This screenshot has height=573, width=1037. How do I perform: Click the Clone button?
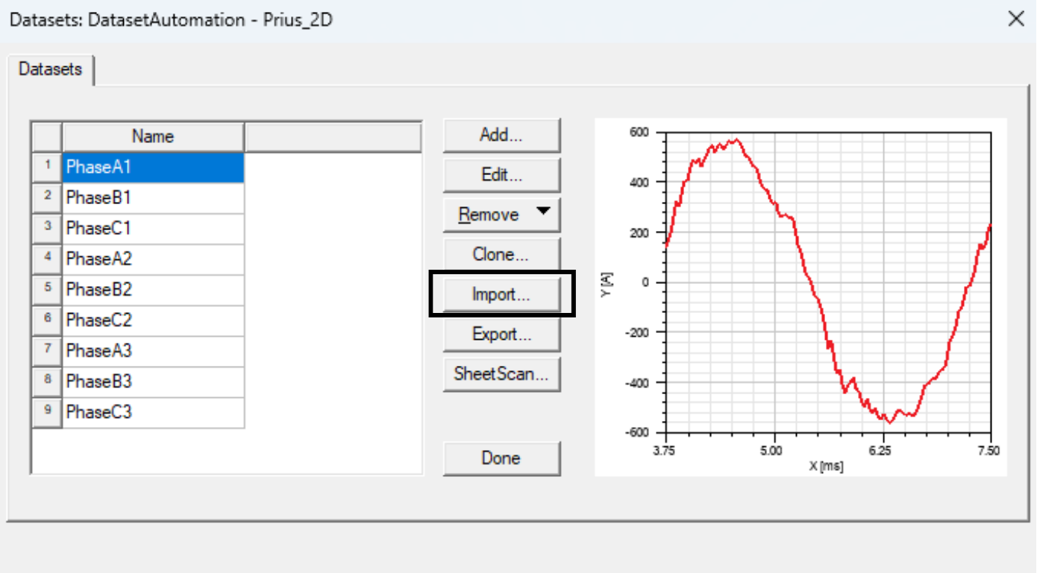[x=501, y=253]
